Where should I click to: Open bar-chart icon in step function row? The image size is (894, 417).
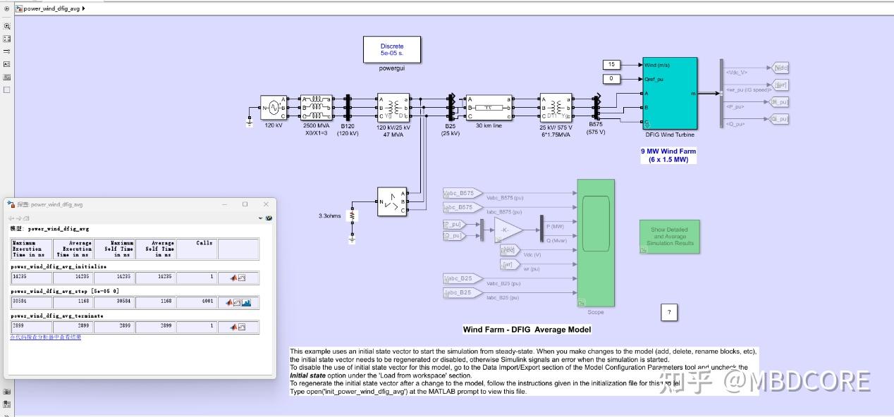point(246,303)
